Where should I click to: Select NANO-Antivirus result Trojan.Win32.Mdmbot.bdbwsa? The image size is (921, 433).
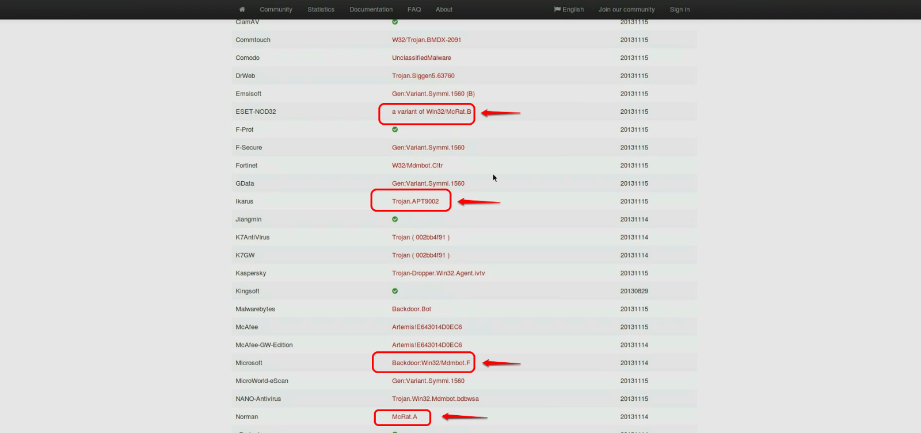click(x=435, y=398)
